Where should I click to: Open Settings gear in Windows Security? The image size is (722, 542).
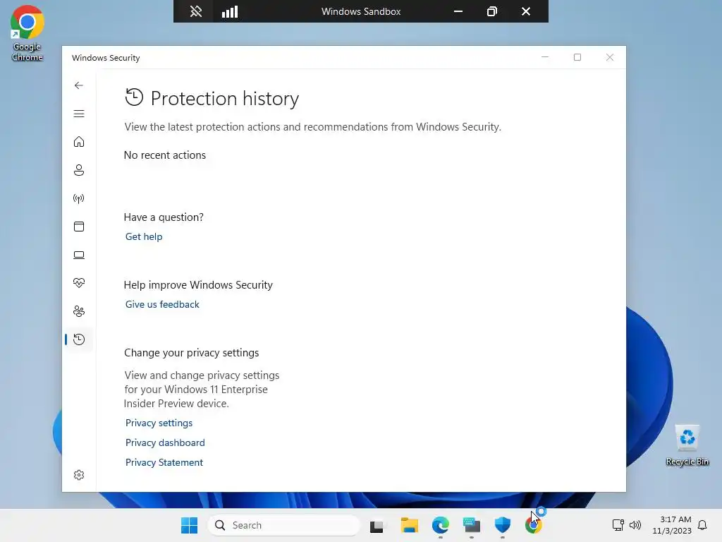[79, 475]
